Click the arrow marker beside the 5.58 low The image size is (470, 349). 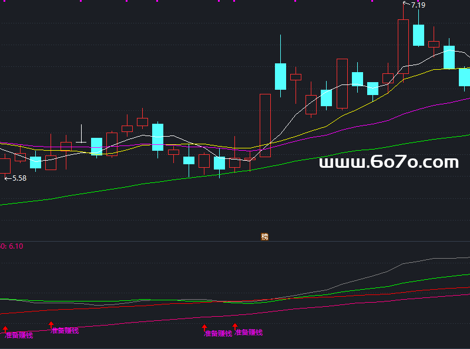[7, 178]
